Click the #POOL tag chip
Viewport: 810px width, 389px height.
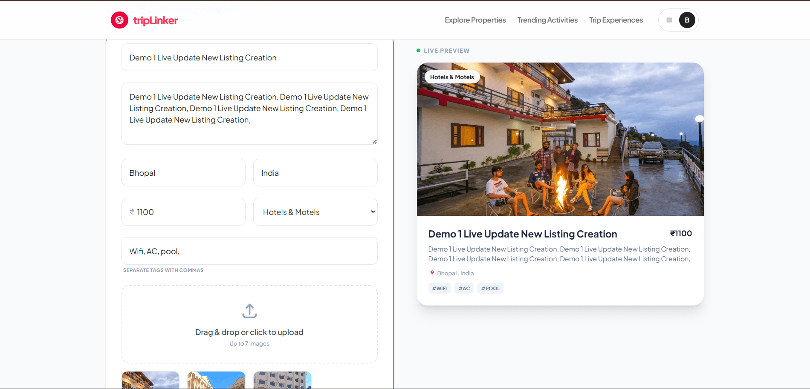click(490, 288)
